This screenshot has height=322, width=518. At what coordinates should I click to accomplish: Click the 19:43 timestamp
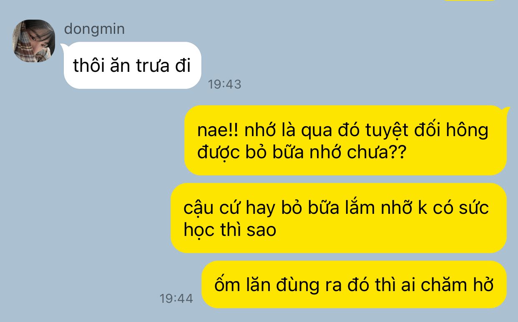(224, 84)
